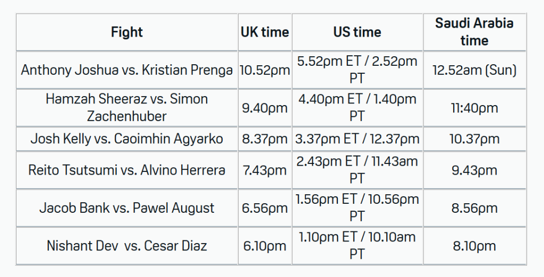This screenshot has height=277, width=544.
Task: Click the 9.43pm Saudi time cell
Action: (474, 170)
